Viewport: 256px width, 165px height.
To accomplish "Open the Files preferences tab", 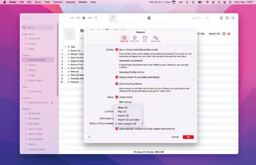I will click(145, 39).
